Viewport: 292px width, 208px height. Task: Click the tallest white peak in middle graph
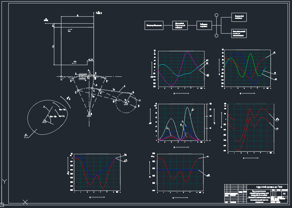point(187,108)
